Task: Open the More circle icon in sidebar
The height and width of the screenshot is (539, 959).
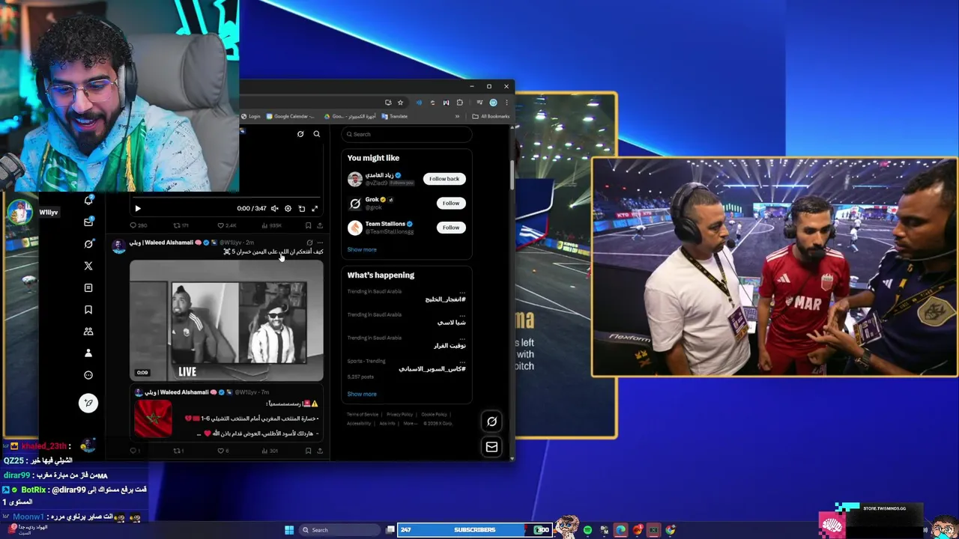Action: 88,375
